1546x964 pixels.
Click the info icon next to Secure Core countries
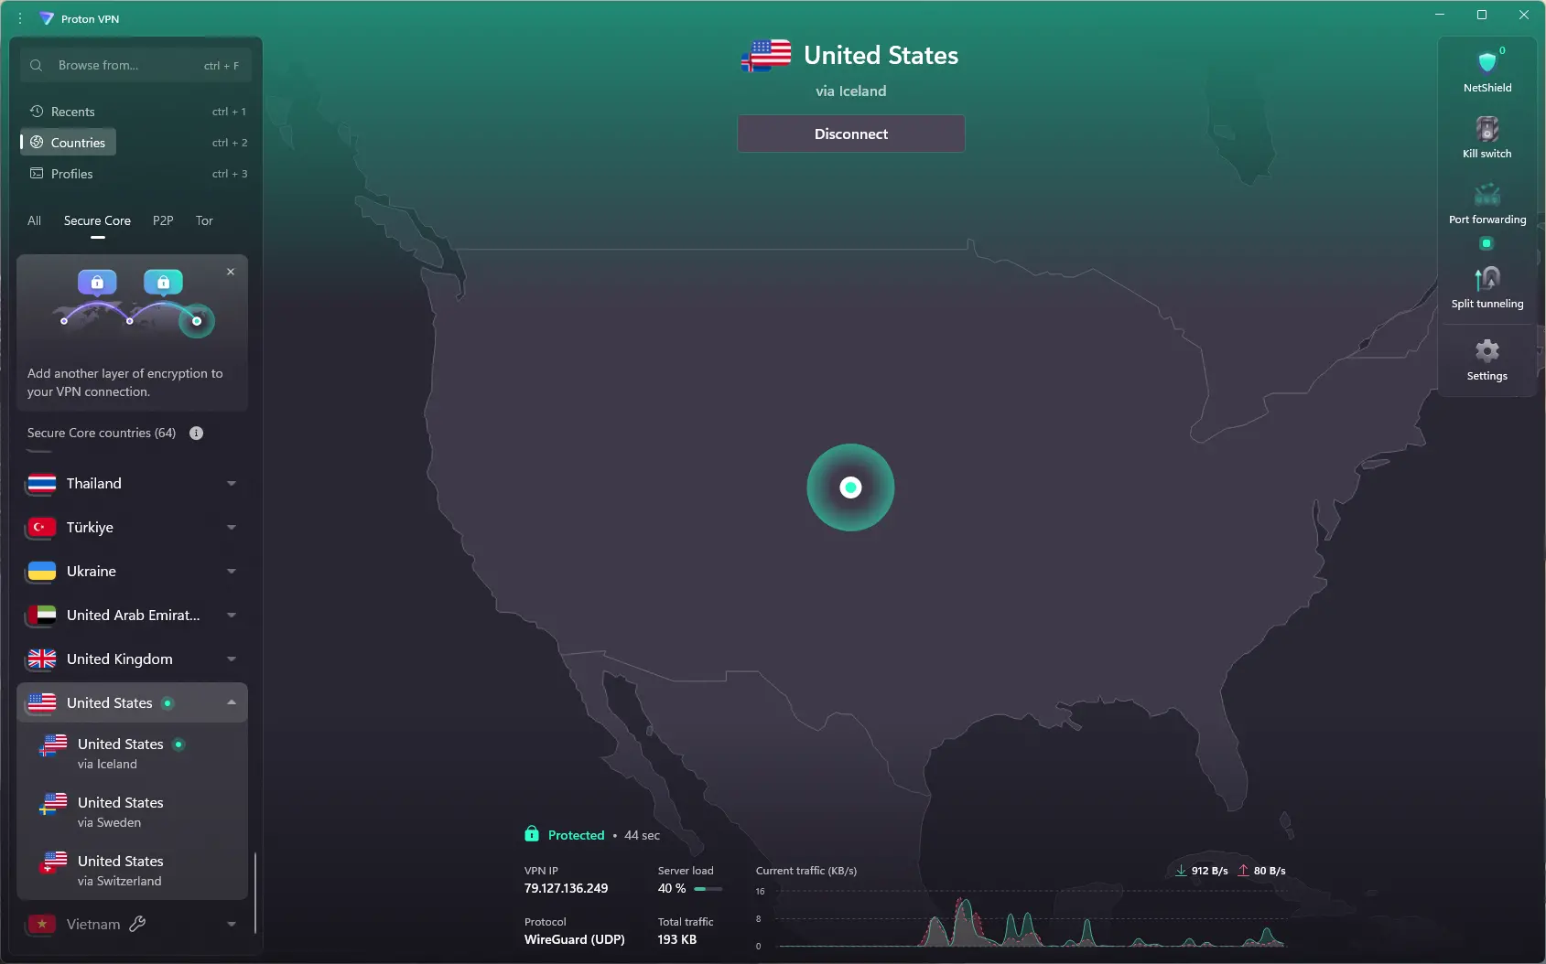click(196, 433)
